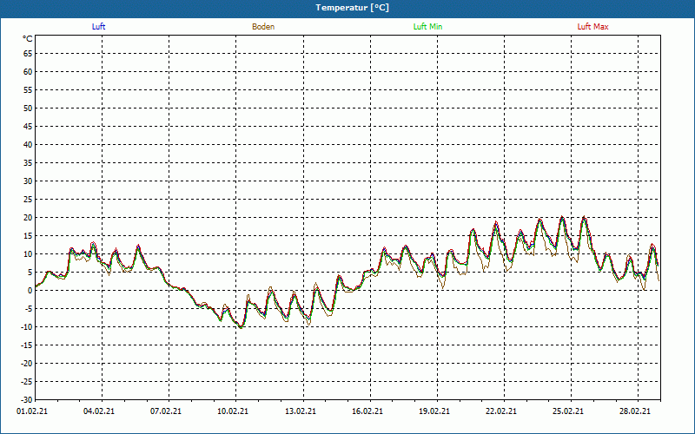Click the 55 value on the temperature axis
The image size is (695, 434).
coord(28,90)
